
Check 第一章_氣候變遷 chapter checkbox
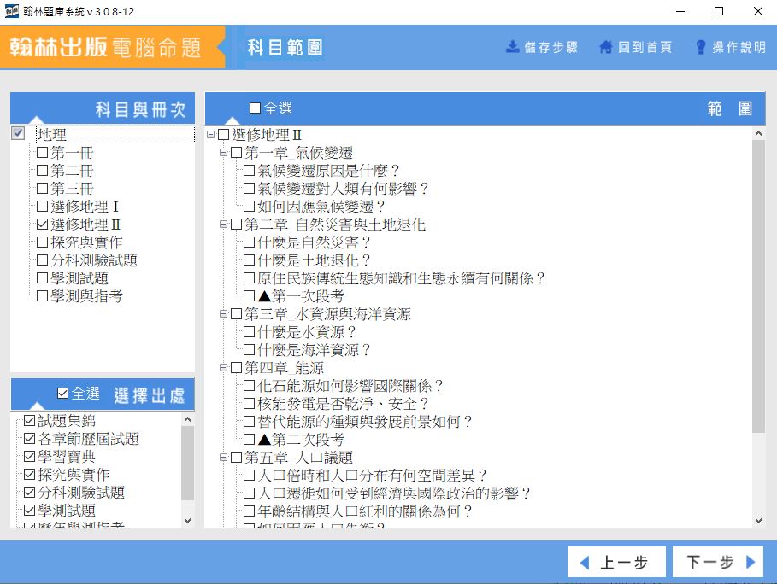coord(237,153)
